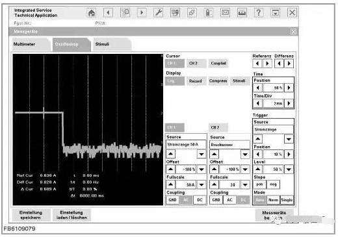The height and width of the screenshot is (237, 338).
Task: Open Trigger Source down arrow
Action: (289, 139)
